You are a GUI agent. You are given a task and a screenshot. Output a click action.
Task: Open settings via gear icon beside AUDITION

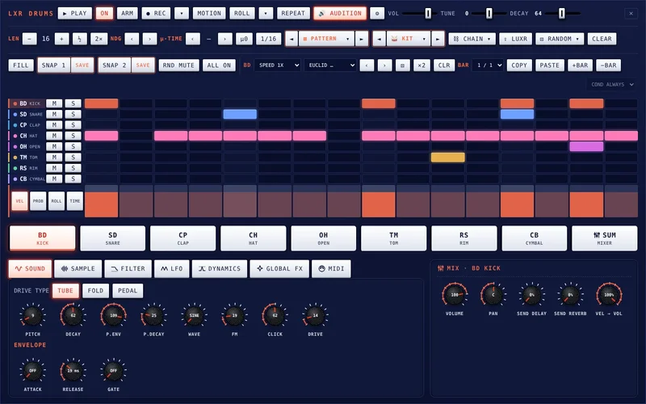[x=377, y=13]
